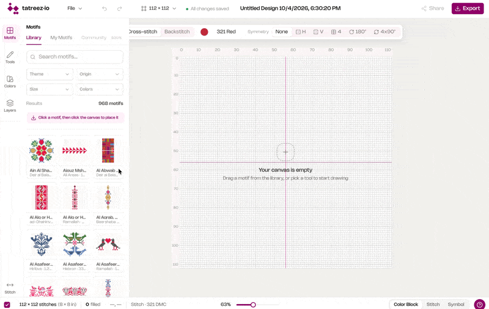The image size is (489, 309).
Task: Open the 112 × 112 canvas size dropdown
Action: tap(159, 9)
